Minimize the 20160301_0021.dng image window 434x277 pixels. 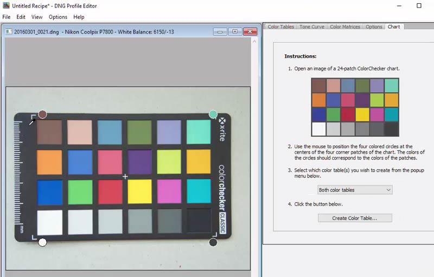220,31
